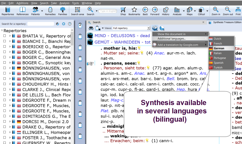Collapse the Repertories tree root
This screenshot has height=144, width=242.
point(2,31)
